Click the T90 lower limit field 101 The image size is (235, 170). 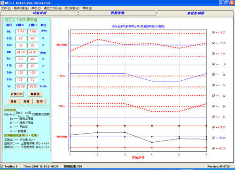(x=21, y=73)
